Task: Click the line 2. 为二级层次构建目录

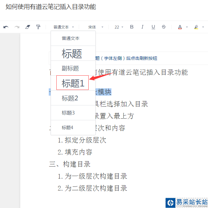Action: point(92,188)
